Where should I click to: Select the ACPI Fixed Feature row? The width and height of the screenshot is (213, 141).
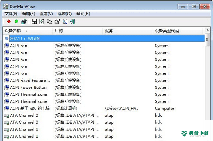coord(104,81)
